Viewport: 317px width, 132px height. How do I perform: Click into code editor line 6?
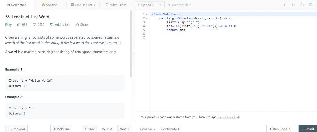pos(232,34)
